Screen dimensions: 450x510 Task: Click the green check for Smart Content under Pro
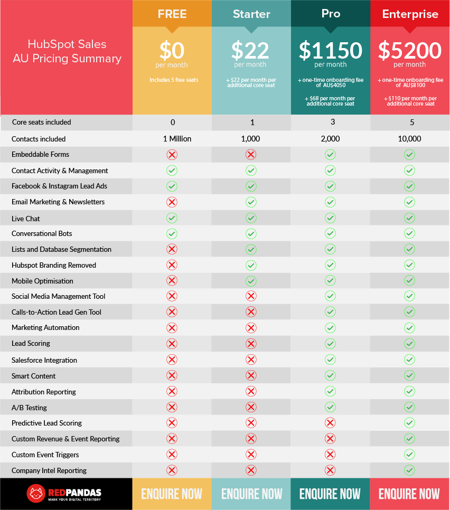[330, 376]
